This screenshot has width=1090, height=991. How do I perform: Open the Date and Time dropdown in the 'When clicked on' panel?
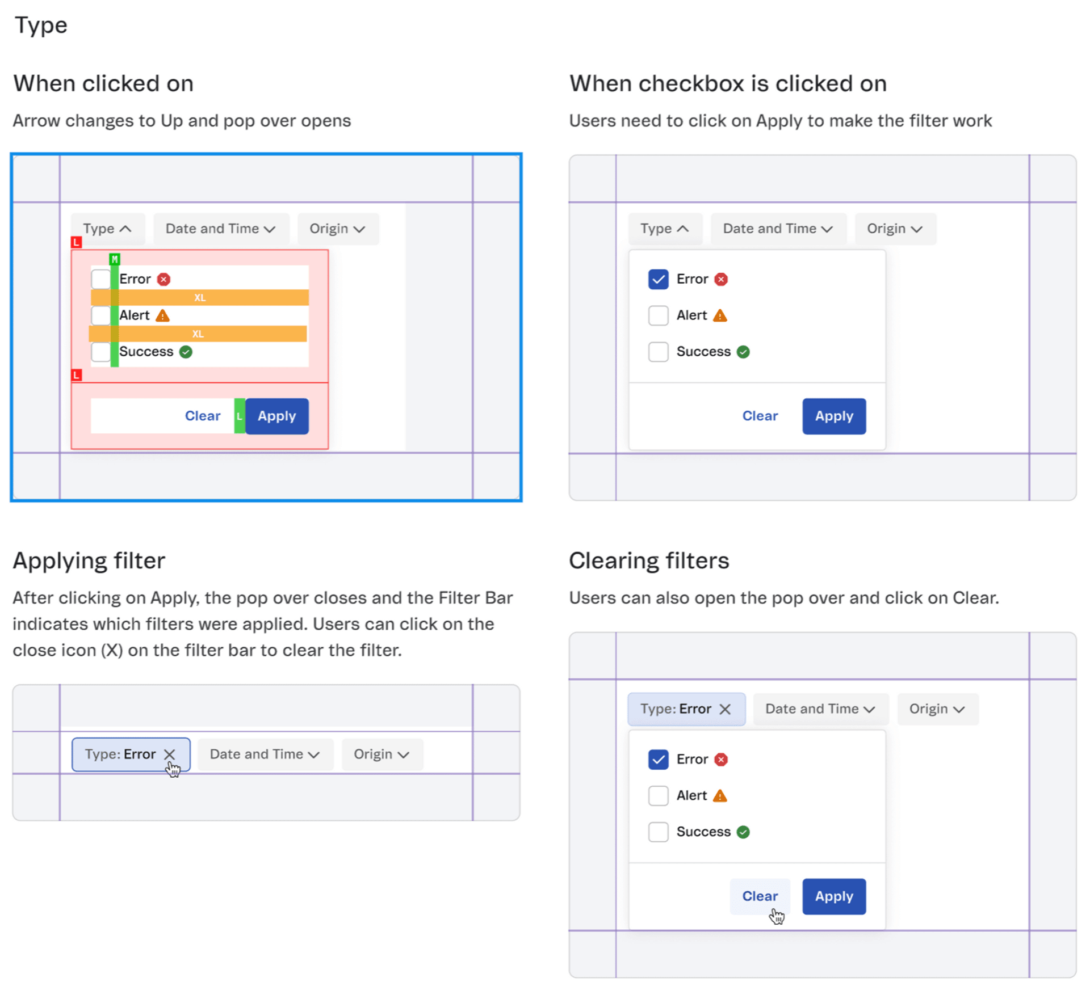pos(221,229)
